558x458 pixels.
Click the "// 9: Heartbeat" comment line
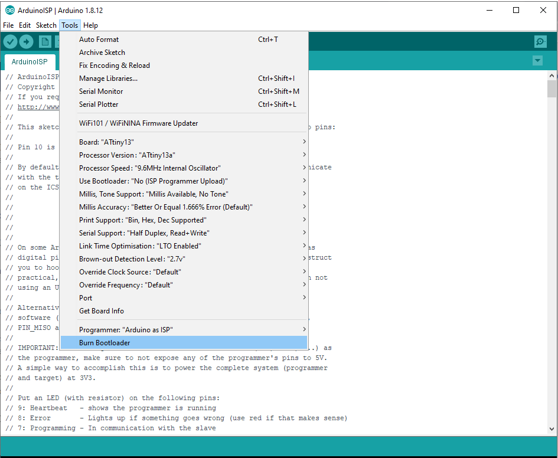[x=110, y=408]
